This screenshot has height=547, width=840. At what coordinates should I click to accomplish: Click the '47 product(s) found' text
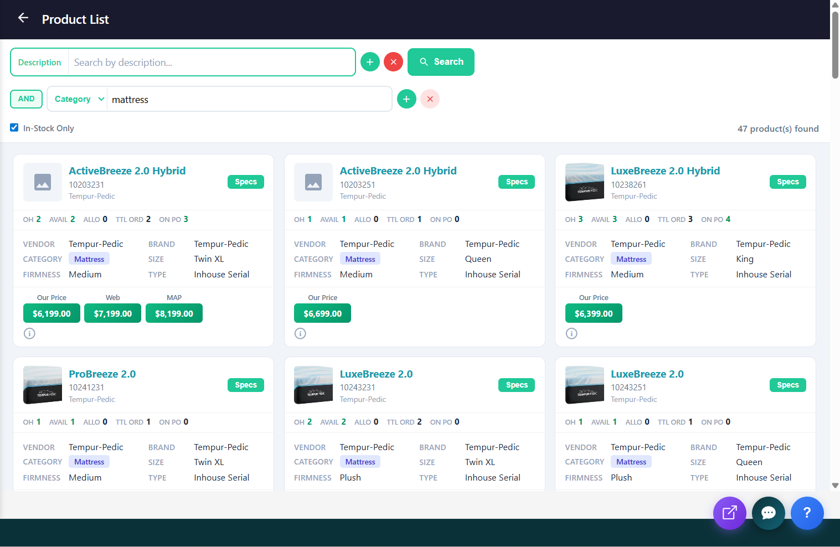[x=778, y=128]
